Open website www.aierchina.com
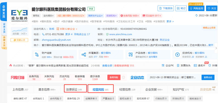This screenshot has width=218, height=103. [121, 34]
